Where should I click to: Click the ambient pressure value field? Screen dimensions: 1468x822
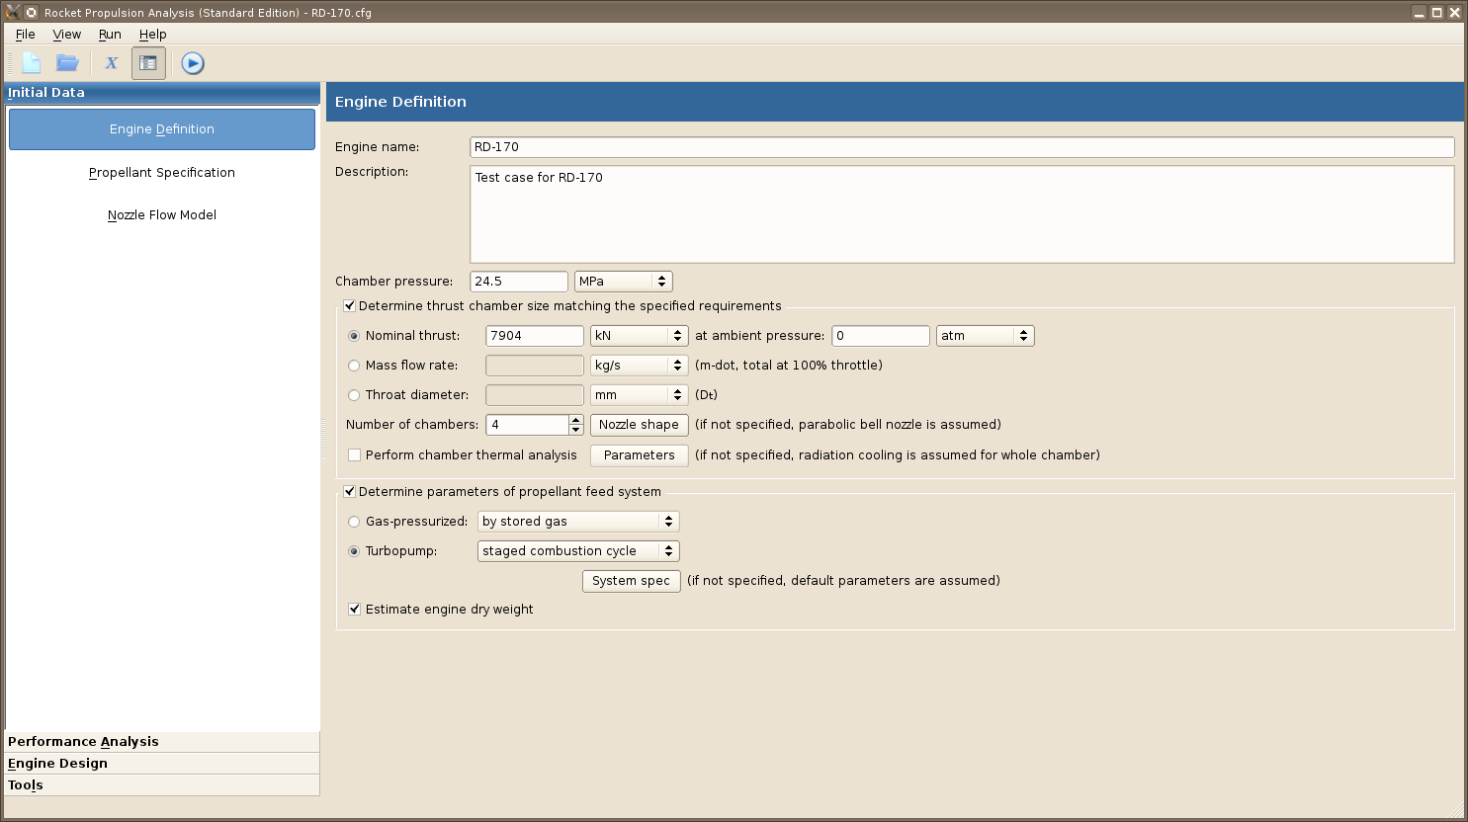click(x=881, y=336)
